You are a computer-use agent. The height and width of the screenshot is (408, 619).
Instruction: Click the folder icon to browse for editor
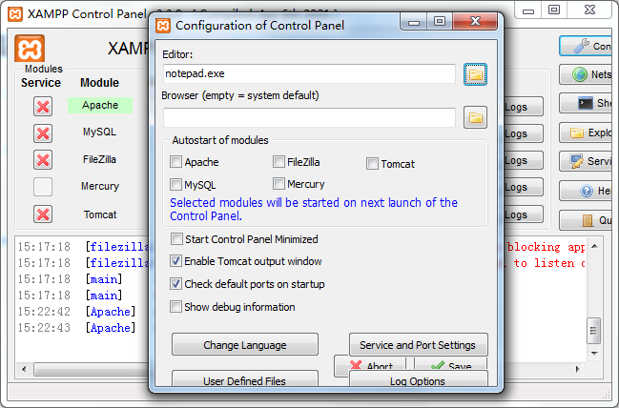pos(475,73)
